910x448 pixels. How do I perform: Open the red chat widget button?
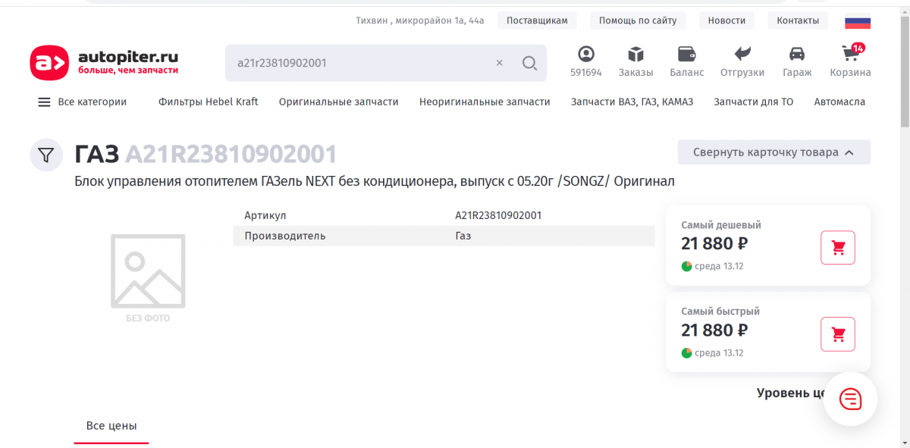click(x=850, y=399)
